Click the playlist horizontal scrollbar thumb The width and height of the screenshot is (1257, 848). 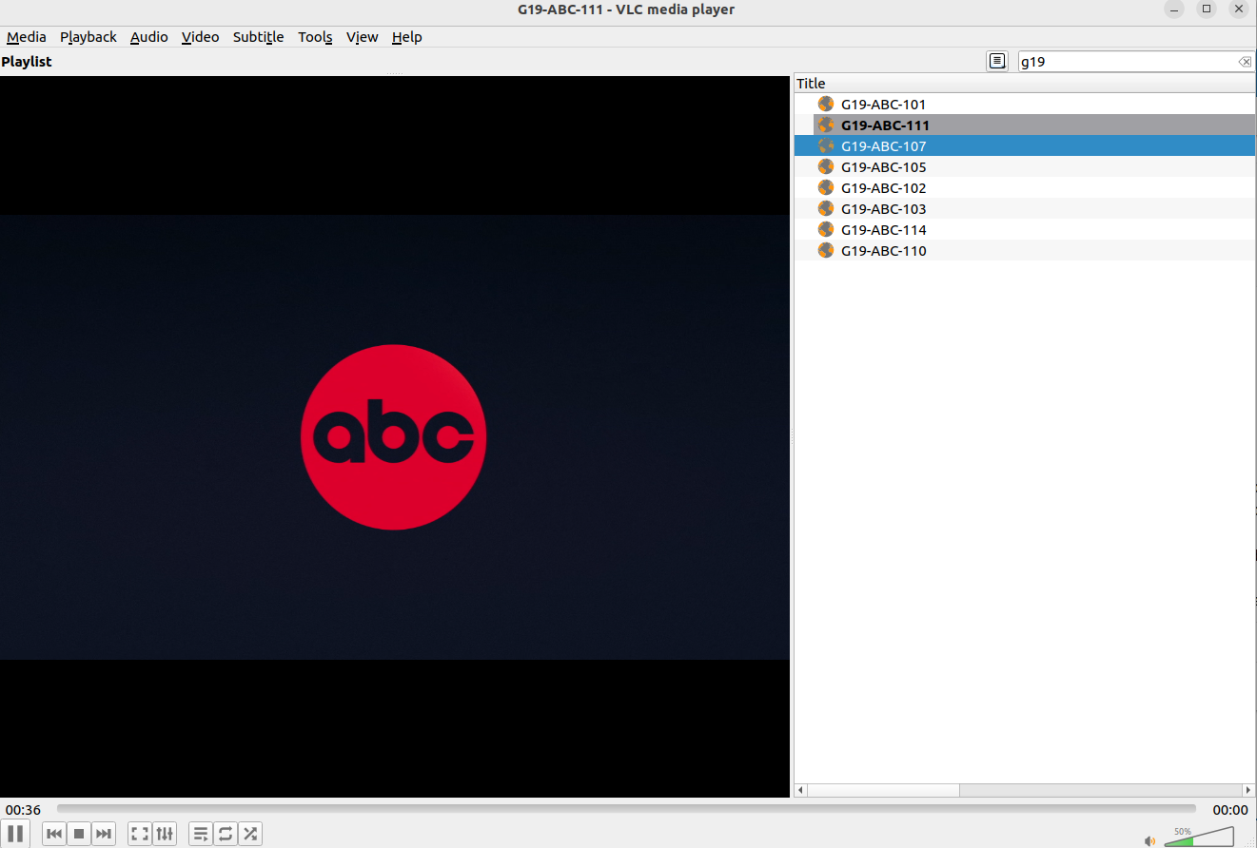click(884, 790)
